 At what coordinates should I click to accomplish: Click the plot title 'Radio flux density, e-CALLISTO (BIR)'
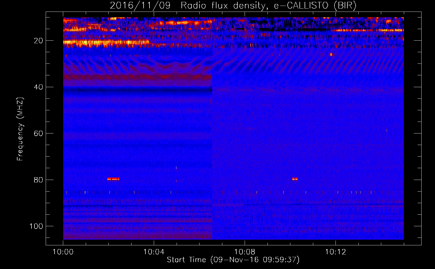268,6
